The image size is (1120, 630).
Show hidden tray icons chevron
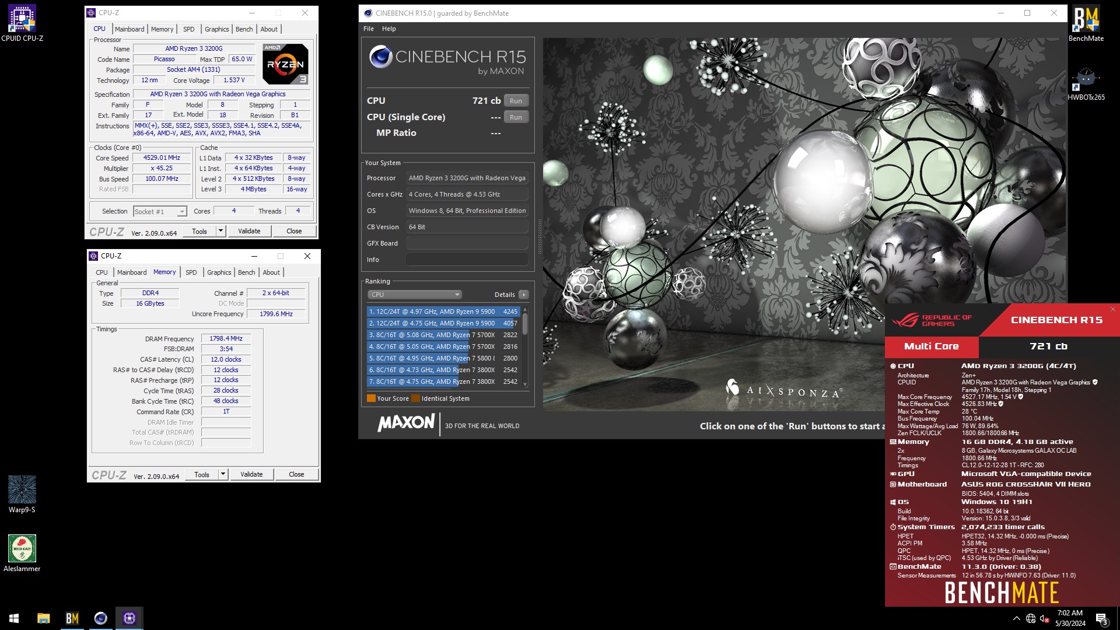[x=1017, y=618]
